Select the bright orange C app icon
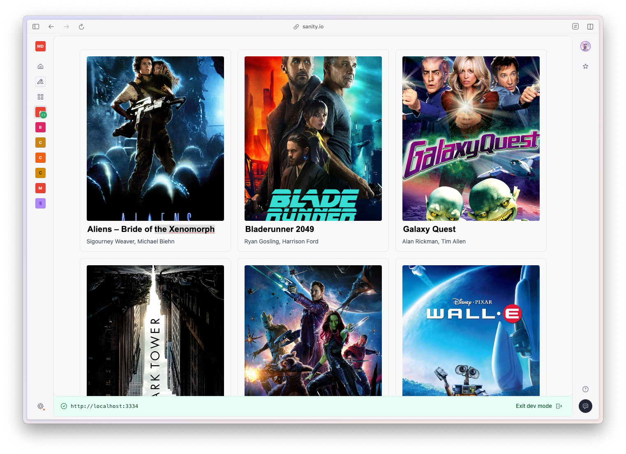The width and height of the screenshot is (626, 454). click(40, 158)
